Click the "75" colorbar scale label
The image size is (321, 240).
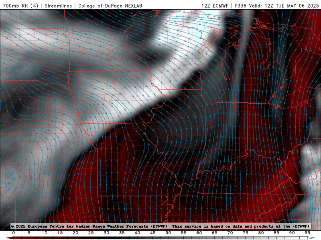click(x=246, y=233)
